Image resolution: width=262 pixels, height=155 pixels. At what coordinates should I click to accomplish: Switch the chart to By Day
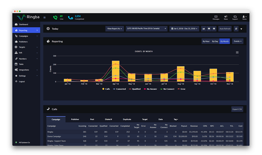click(215, 41)
